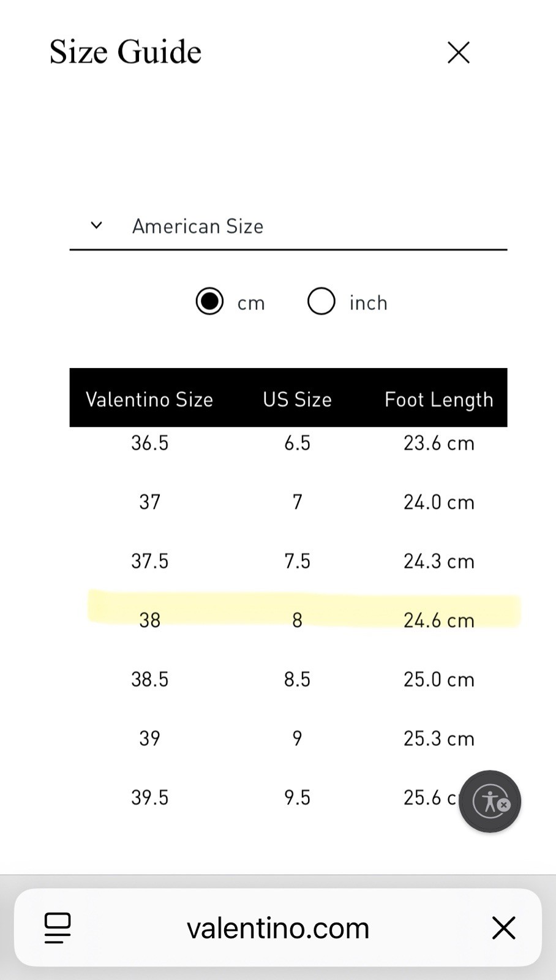The image size is (556, 980).
Task: Tap the 25.3 cm foot length
Action: [438, 739]
